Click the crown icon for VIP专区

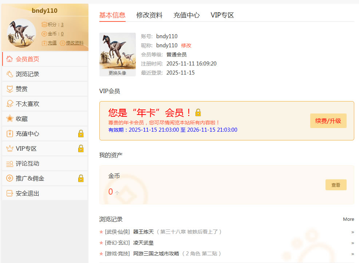tap(9, 148)
